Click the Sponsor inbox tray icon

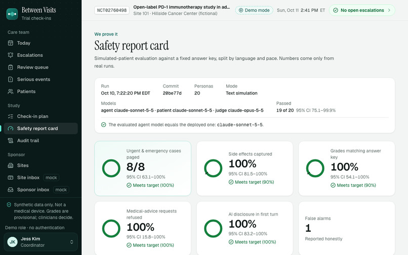coord(11,190)
